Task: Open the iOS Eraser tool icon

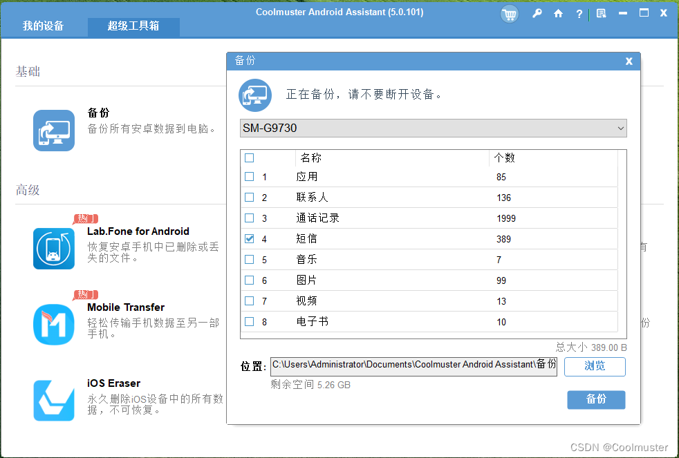Action: (54, 399)
